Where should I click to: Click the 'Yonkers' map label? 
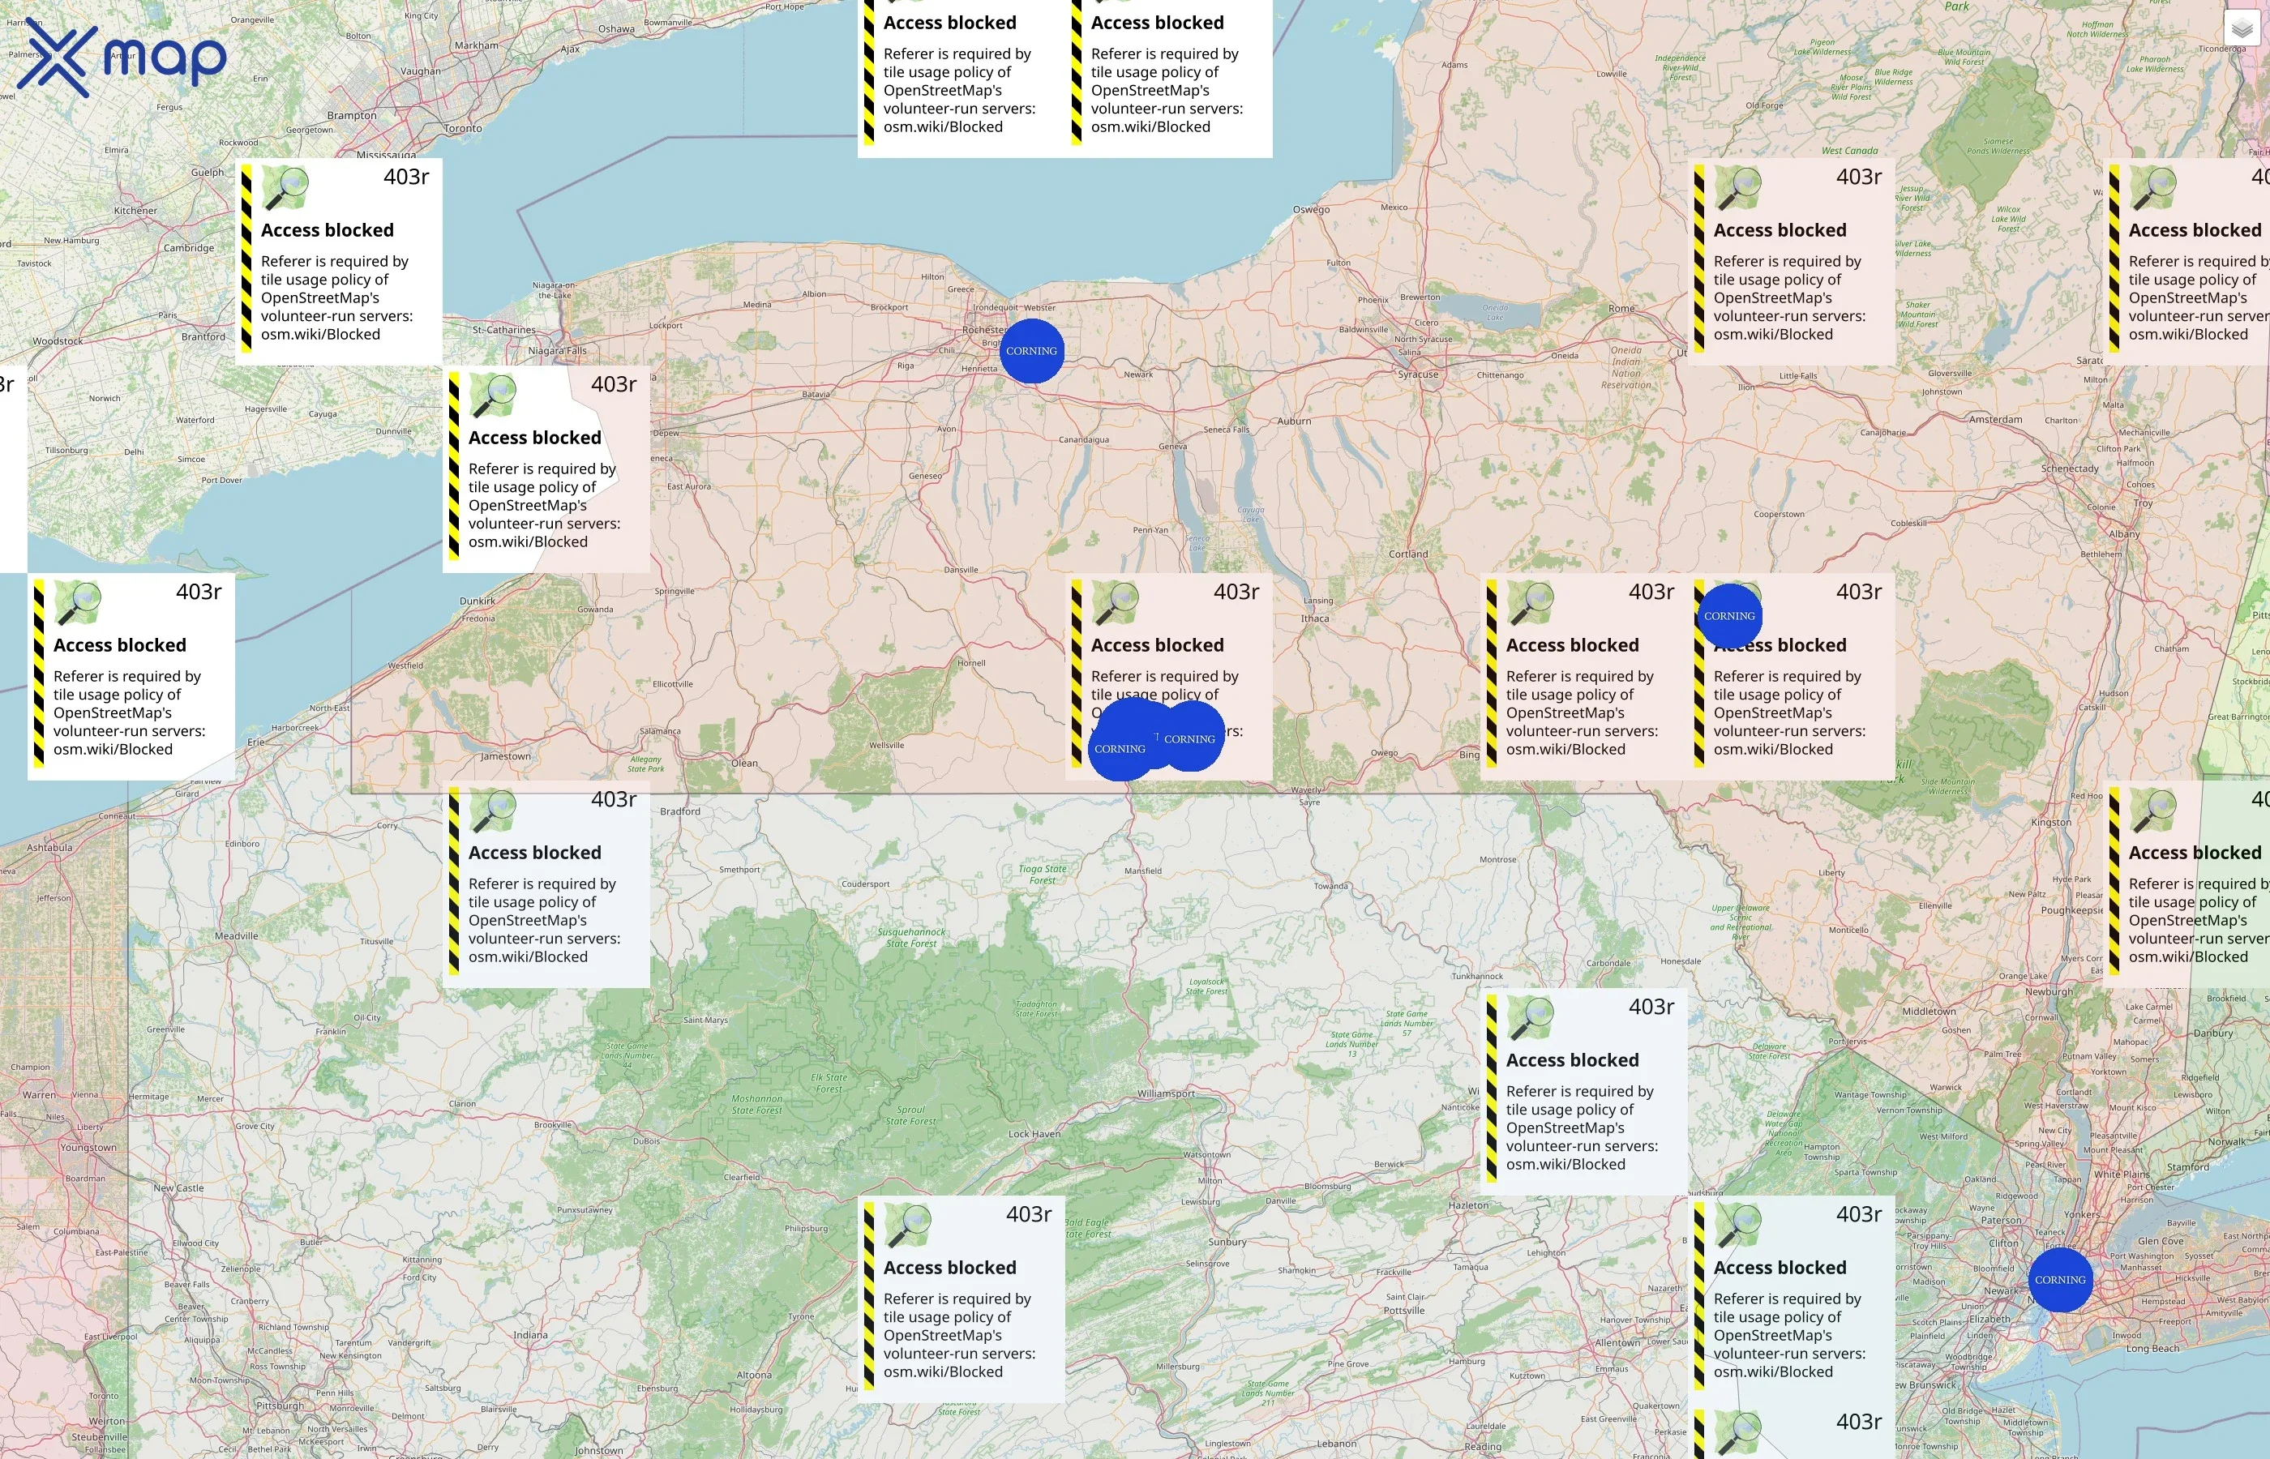tap(2081, 1213)
